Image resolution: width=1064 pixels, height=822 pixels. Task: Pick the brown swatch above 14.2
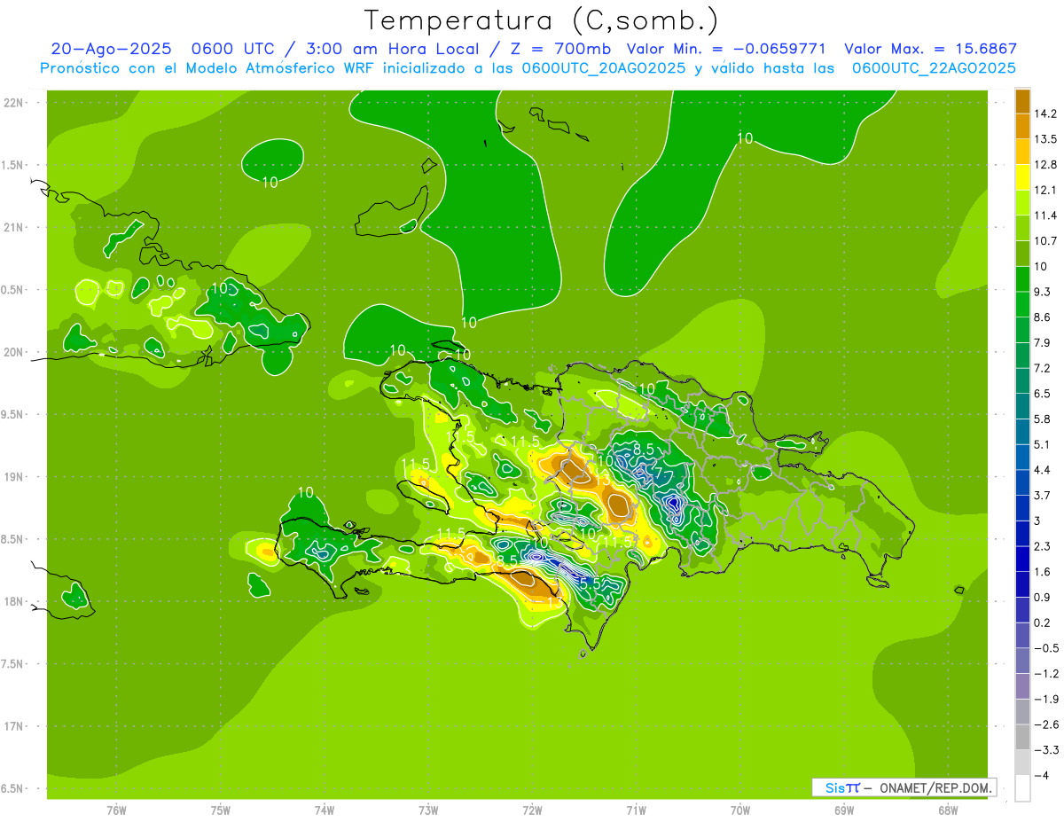pyautogui.click(x=1022, y=101)
